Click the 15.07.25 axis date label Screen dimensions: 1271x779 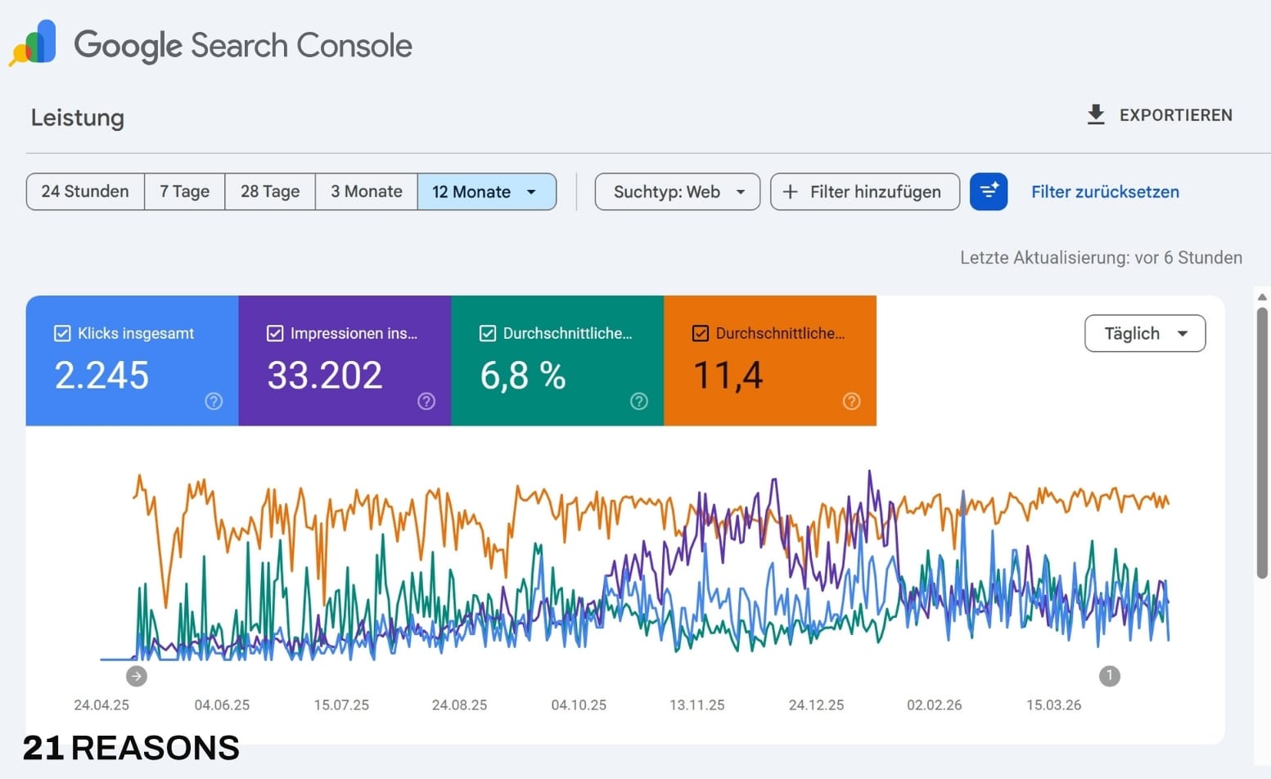tap(341, 705)
